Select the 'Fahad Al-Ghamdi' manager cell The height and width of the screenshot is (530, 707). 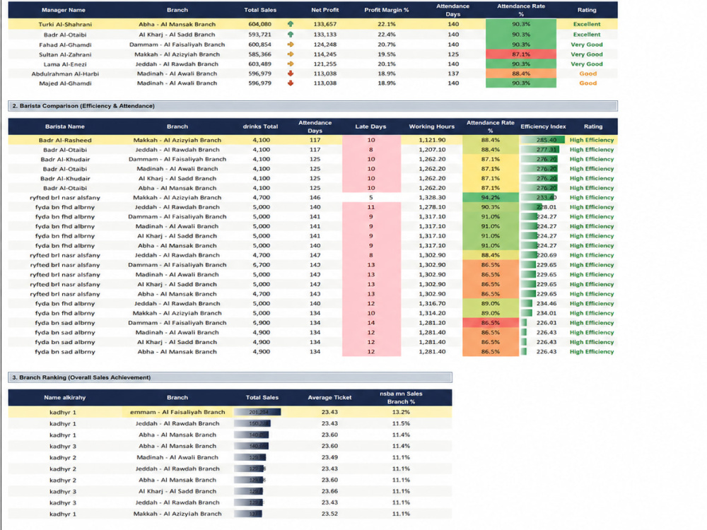tap(65, 45)
